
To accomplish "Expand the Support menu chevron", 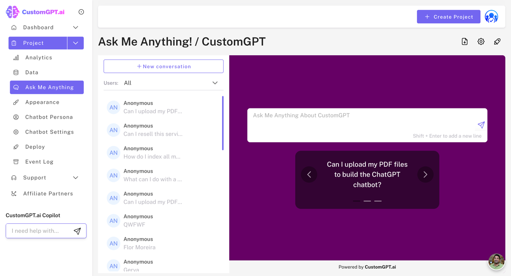I will [x=75, y=178].
